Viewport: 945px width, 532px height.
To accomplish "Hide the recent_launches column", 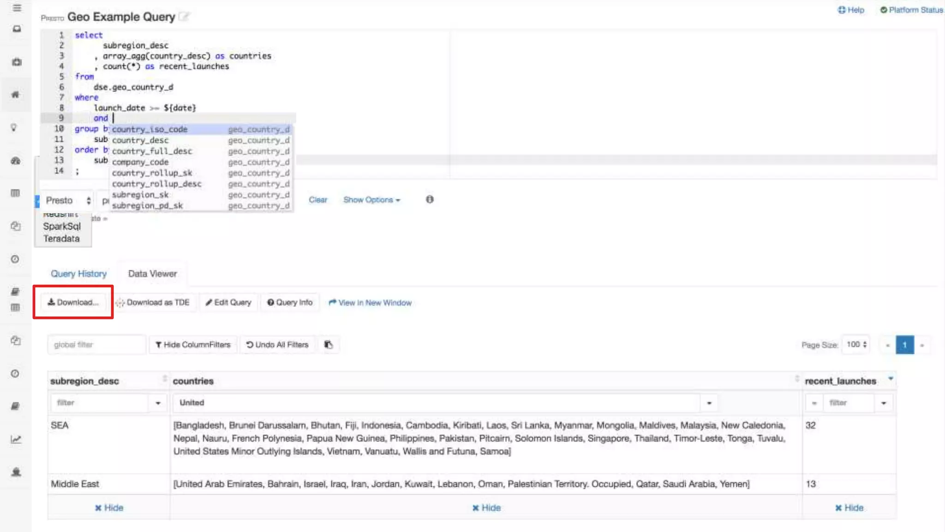I will (849, 508).
